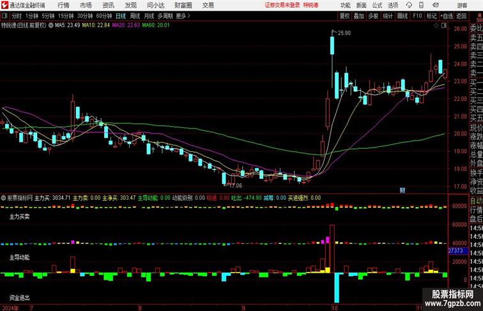
Task: Click the 资金进出 row label
Action: [19, 298]
